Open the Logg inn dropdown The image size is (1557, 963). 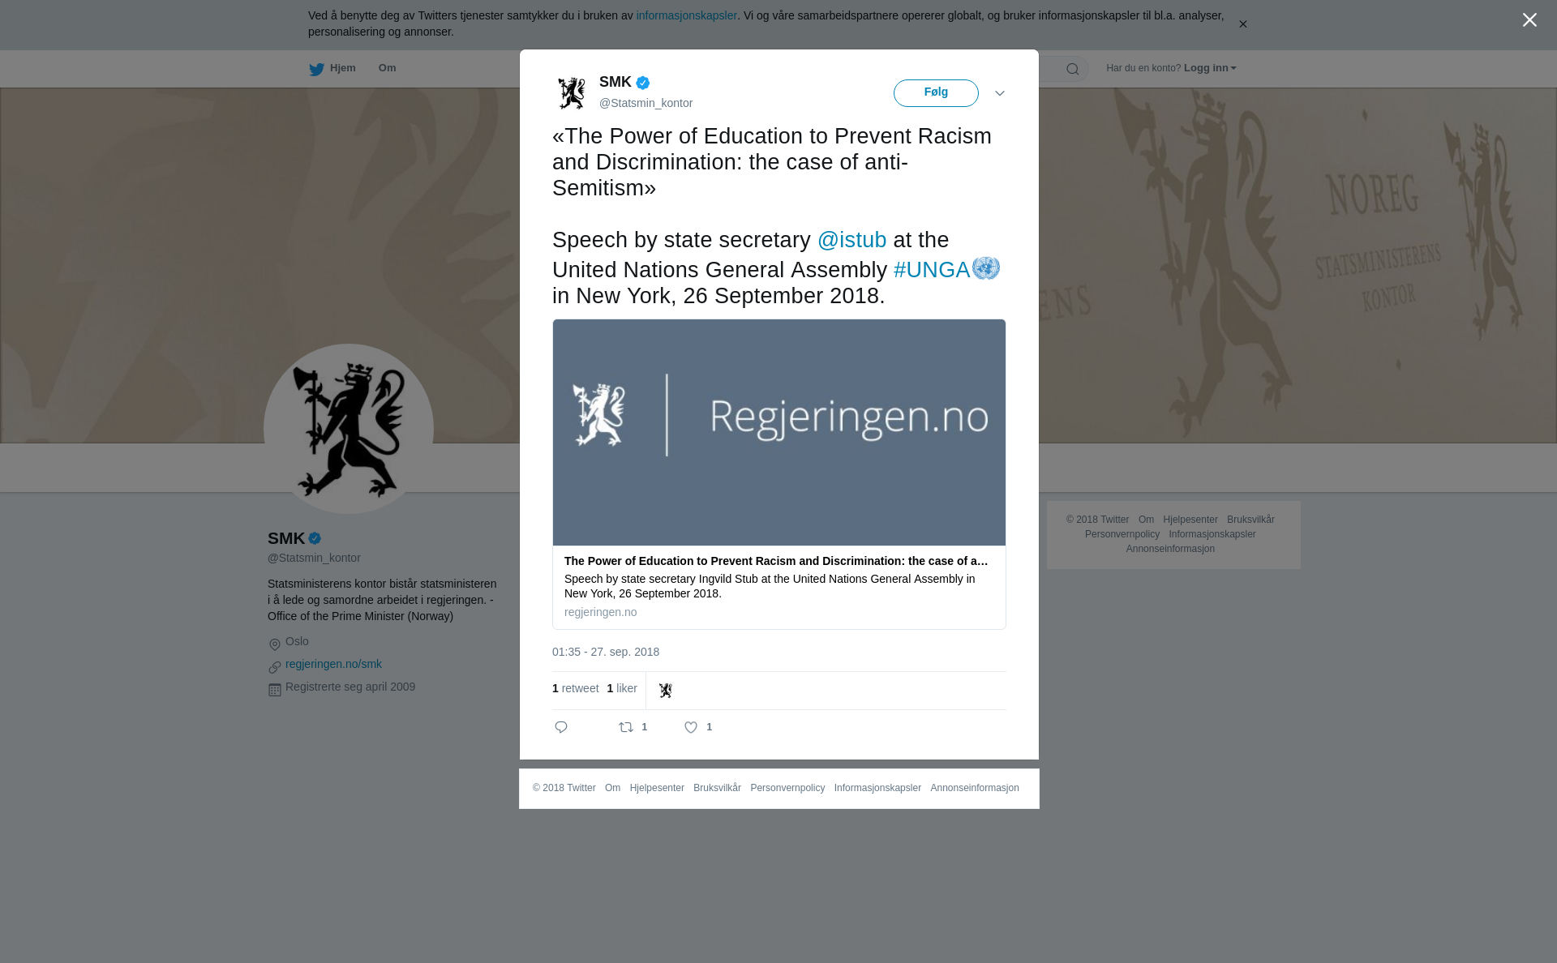1210,68
